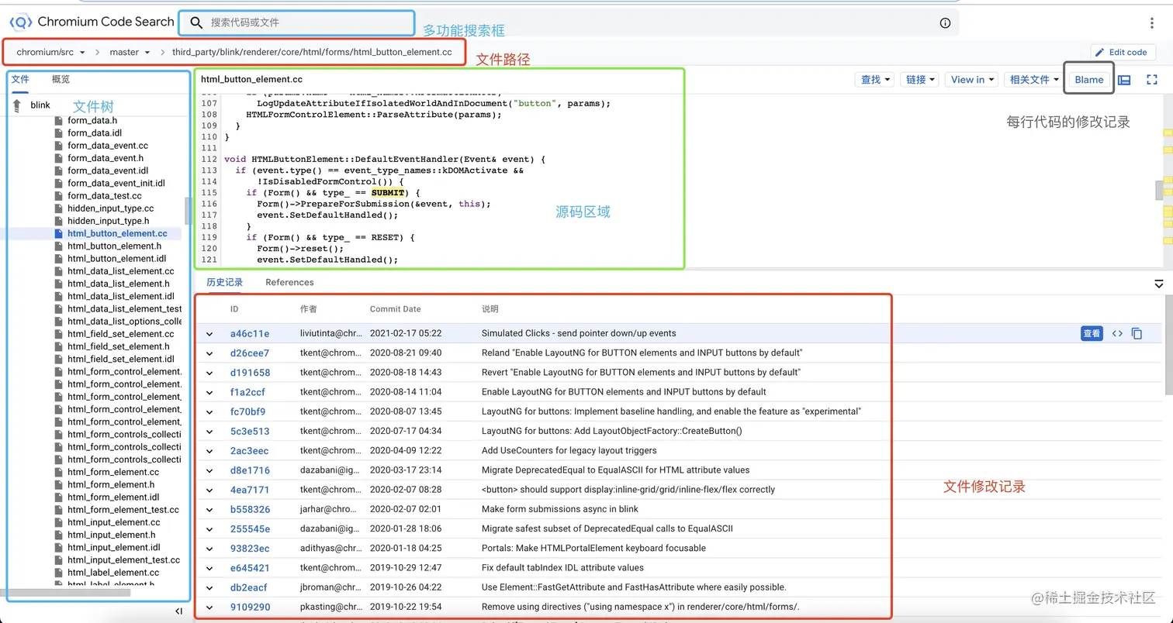Screen dimensions: 1173x623
Task: Select the References tab
Action: 289,283
